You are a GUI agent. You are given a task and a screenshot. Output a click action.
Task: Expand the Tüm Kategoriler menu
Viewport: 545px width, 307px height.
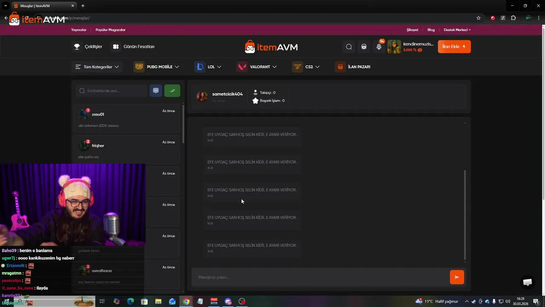click(97, 67)
